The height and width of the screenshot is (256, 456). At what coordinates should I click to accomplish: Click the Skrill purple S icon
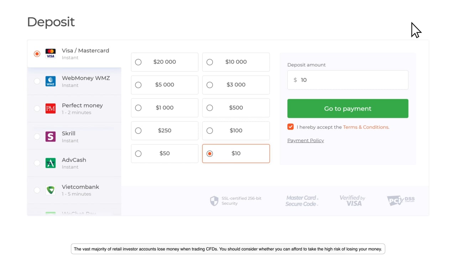[51, 137]
